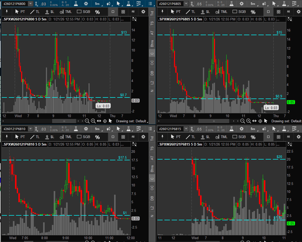Open the P6800 symbol dropdown arrow
The width and height of the screenshot is (302, 242).
click(x=30, y=4)
